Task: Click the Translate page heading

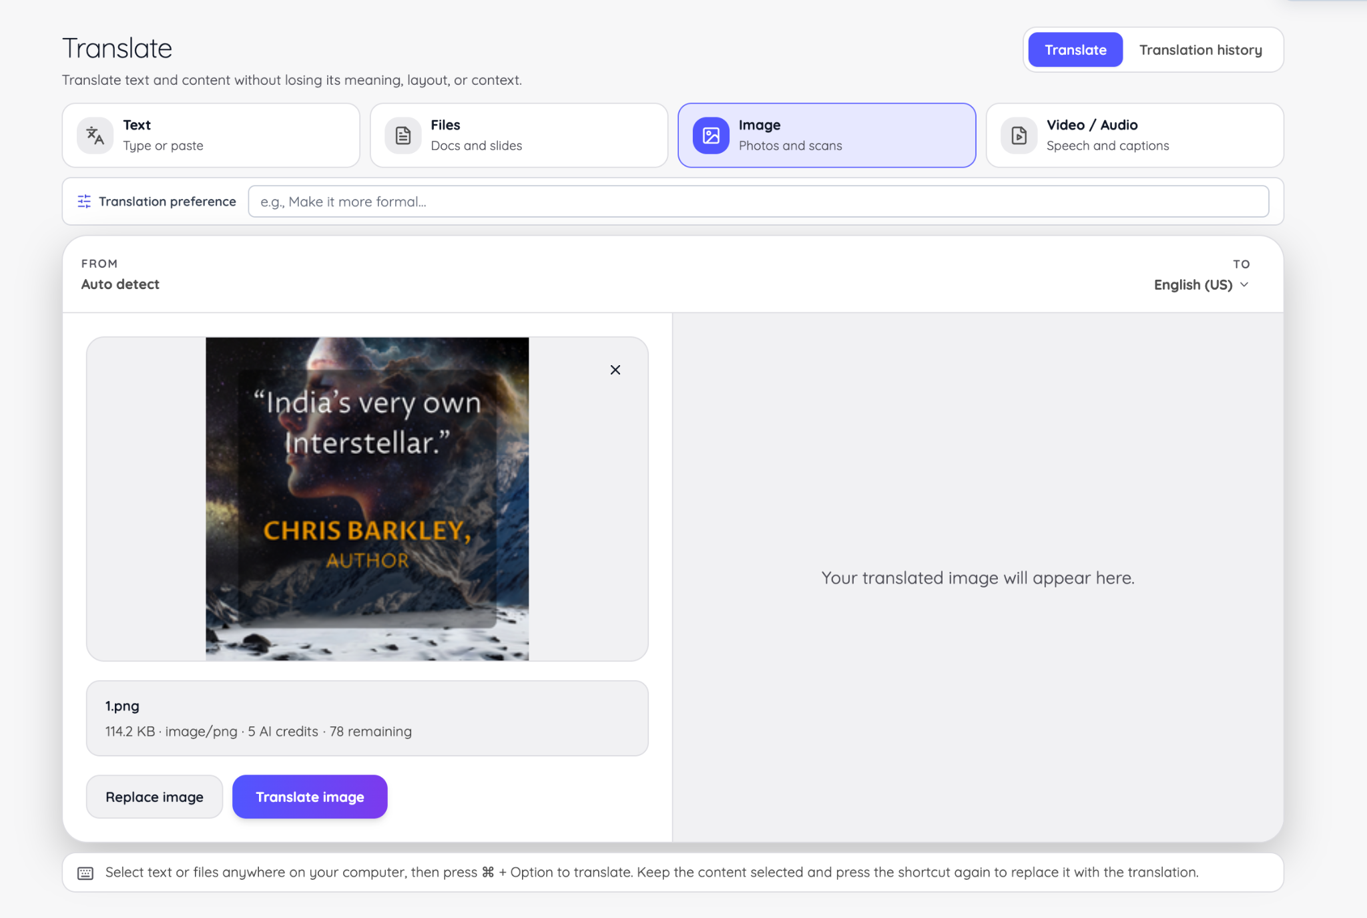Action: (117, 49)
